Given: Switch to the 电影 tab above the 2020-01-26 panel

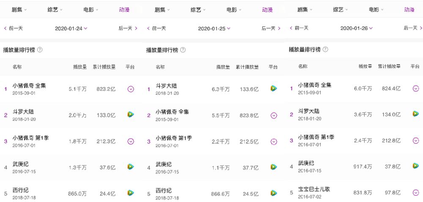Looking at the screenshot, I should click(376, 9).
